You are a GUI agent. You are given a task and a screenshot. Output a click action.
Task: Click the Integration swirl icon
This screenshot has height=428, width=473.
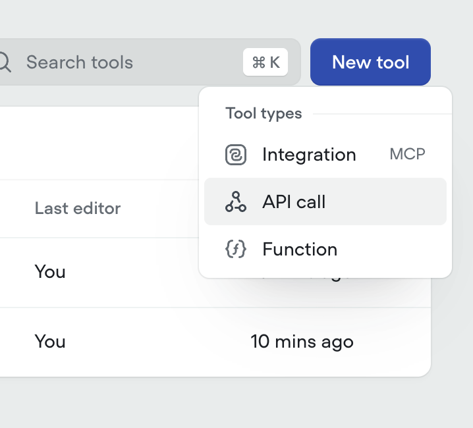236,155
